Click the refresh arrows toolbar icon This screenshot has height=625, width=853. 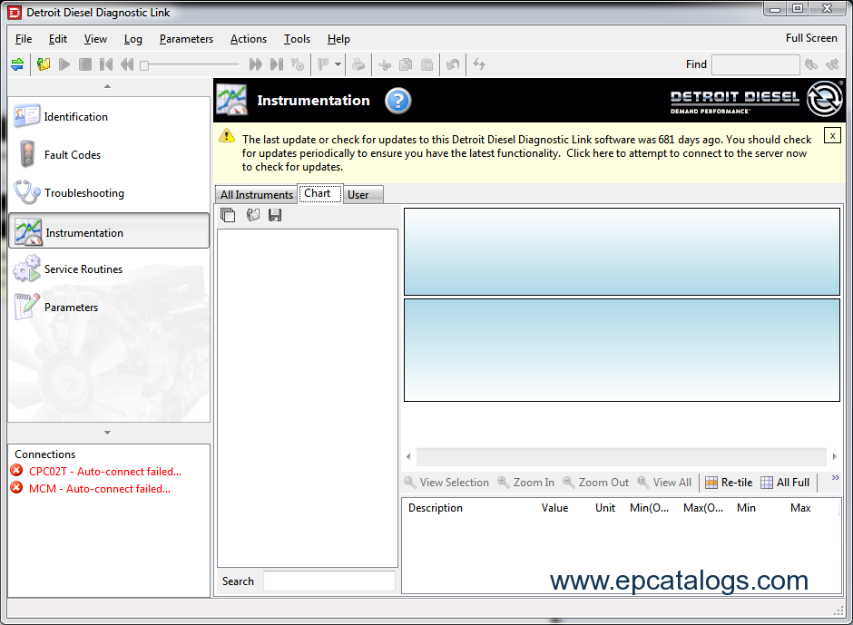[x=479, y=64]
